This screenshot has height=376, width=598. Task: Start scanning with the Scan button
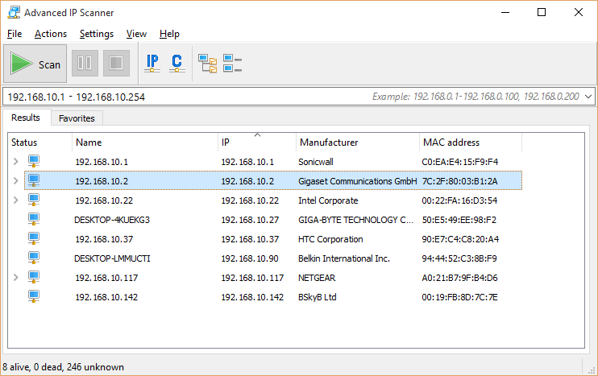(x=35, y=64)
